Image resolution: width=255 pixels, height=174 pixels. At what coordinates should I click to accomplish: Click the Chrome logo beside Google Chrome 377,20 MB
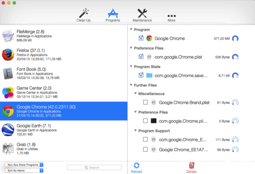149,38
